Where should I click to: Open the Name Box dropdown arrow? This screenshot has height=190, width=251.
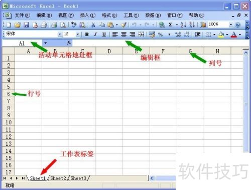45,43
